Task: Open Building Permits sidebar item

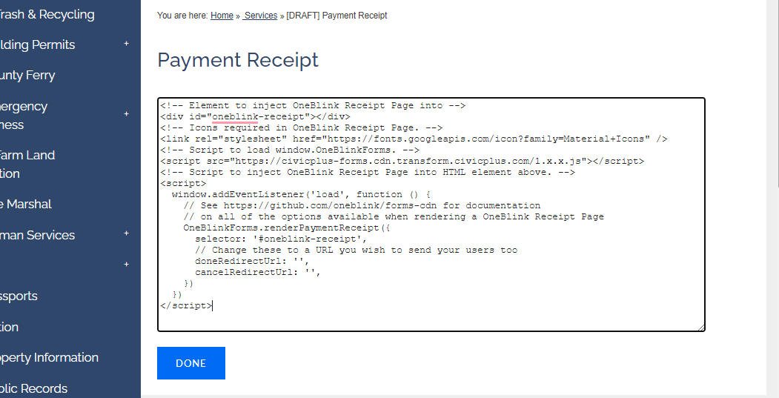Action: (37, 44)
